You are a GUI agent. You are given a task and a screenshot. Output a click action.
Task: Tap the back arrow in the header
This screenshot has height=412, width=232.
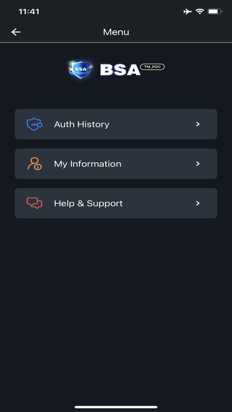click(x=16, y=32)
